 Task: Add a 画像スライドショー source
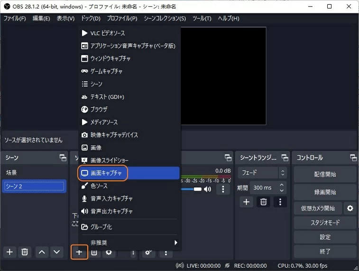[129, 160]
